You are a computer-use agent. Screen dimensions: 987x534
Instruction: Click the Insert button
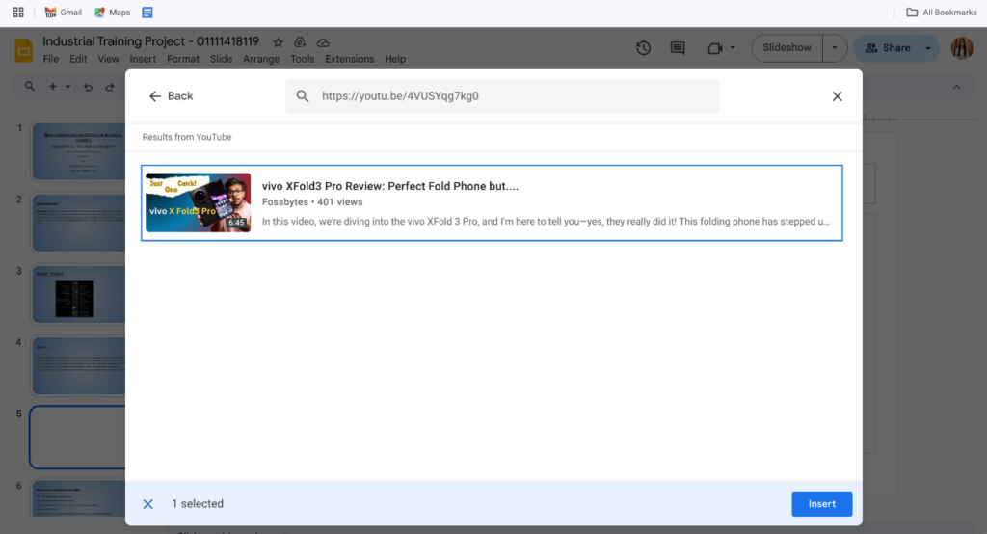pos(821,504)
